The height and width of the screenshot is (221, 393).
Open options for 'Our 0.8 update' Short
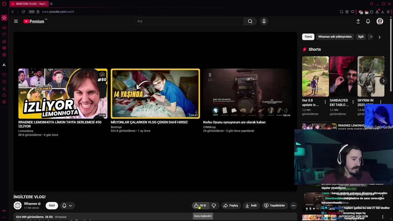coord(325,102)
